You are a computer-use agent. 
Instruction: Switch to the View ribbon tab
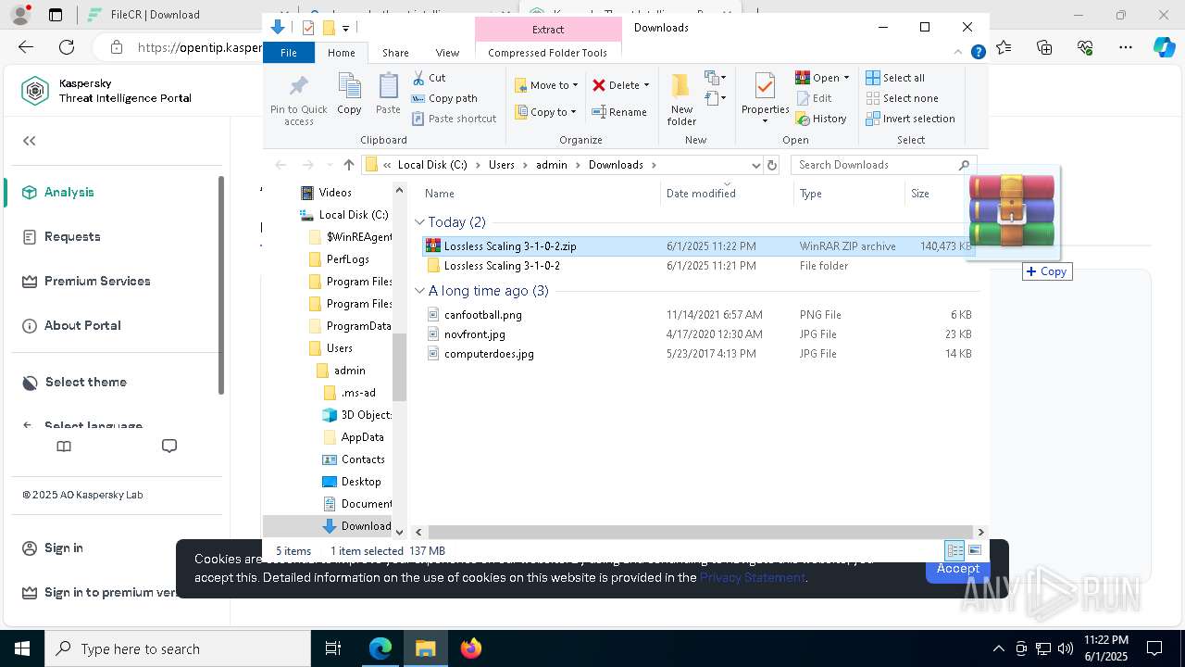point(447,53)
